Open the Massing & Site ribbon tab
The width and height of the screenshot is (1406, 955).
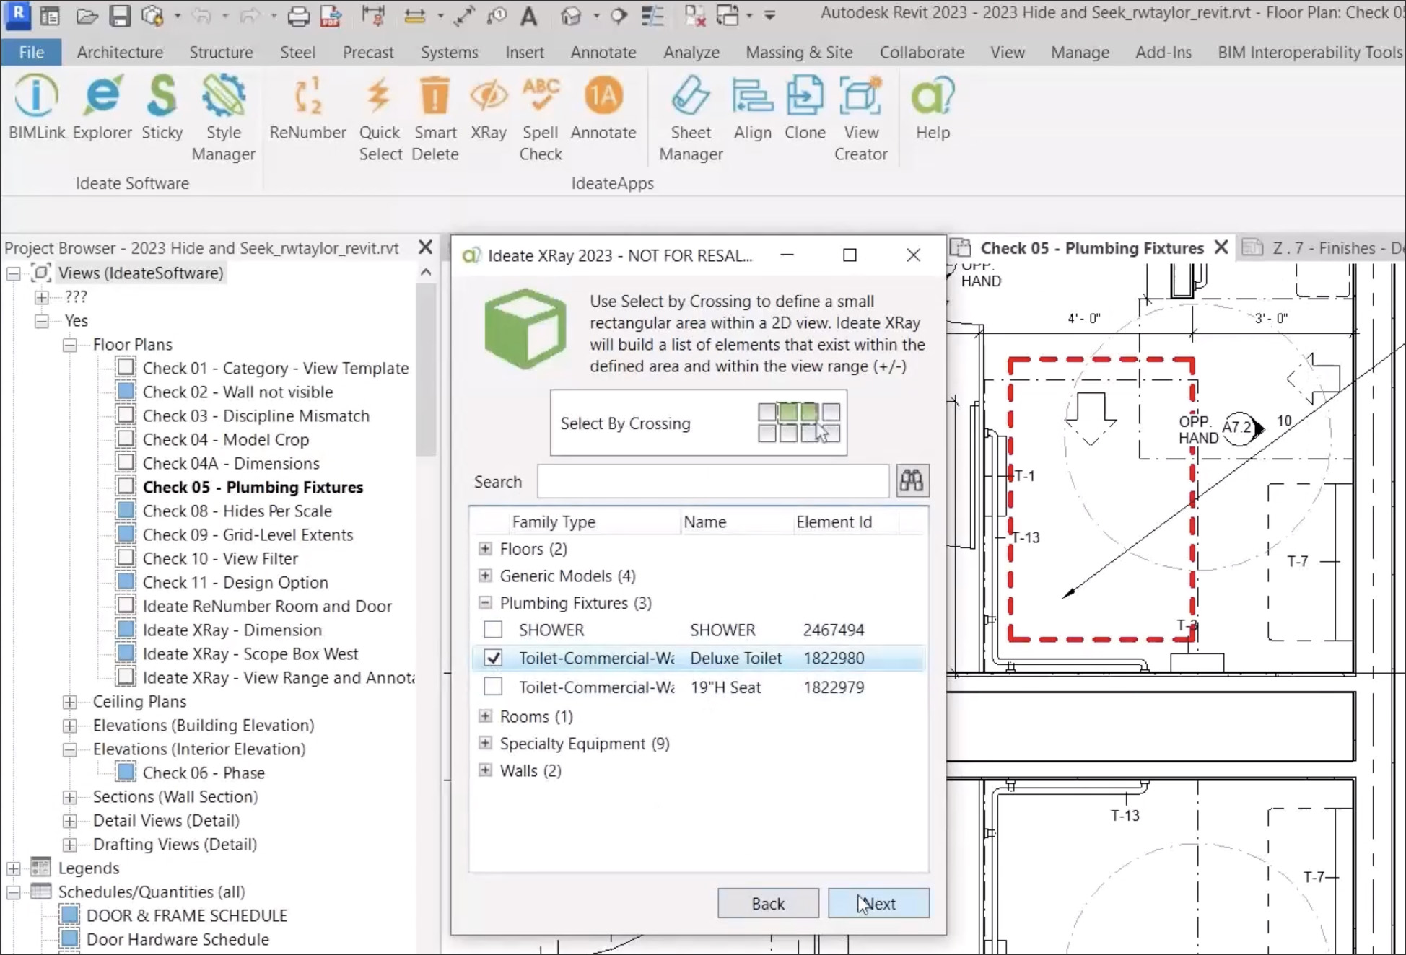coord(799,52)
